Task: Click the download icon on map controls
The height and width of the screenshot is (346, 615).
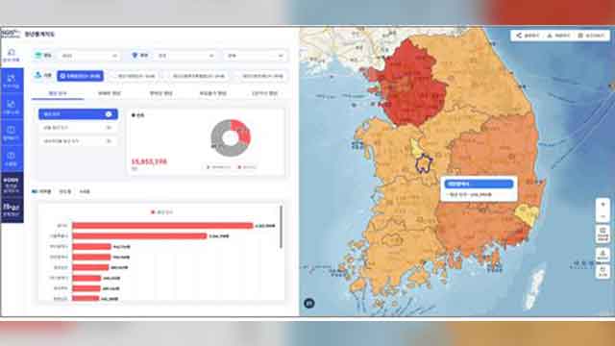Action: click(603, 255)
